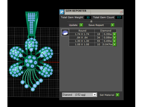Screen dimensions: 143x107
Task: Collapse panel using the round arrow handle
Action: point(91,21)
